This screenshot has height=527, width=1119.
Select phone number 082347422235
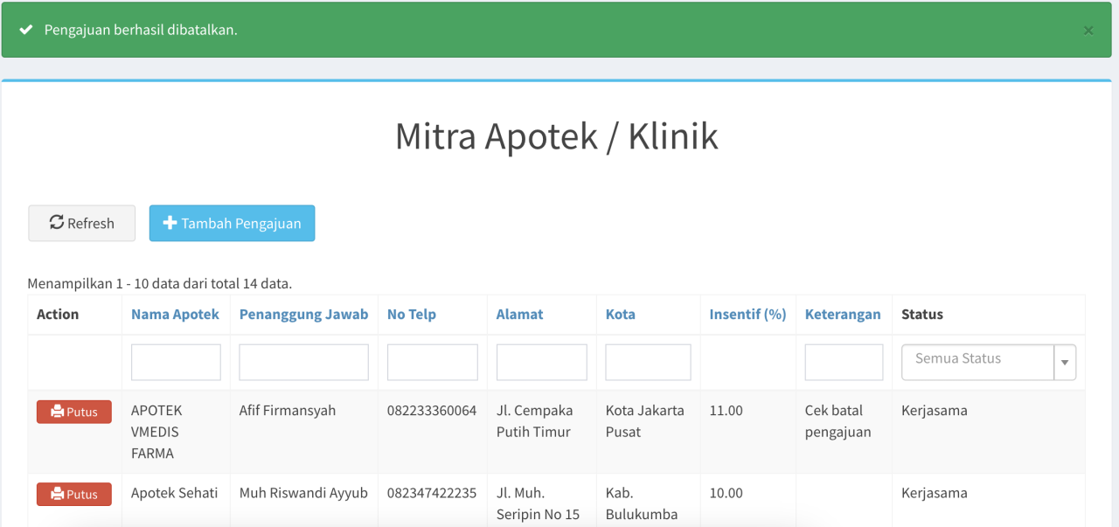[432, 493]
